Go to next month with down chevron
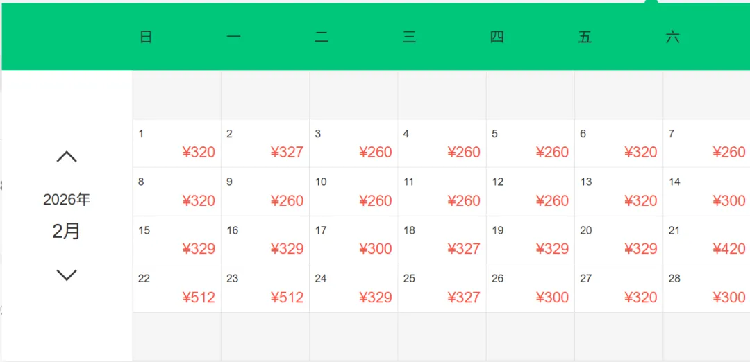This screenshot has width=750, height=362. coord(67,275)
